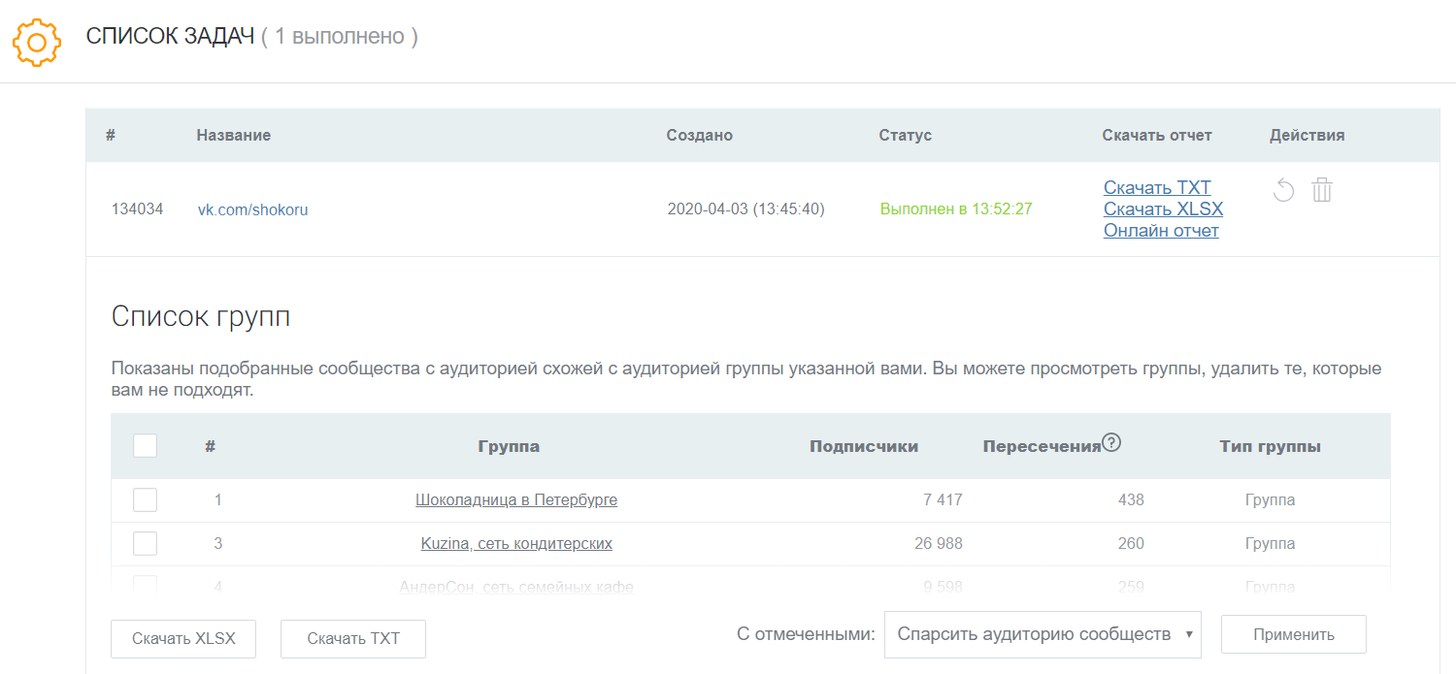Check the box for Шоколадница в Петербурге

pos(145,499)
